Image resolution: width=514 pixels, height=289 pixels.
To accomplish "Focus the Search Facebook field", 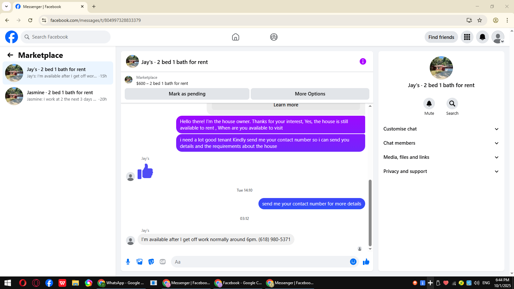I will pos(66,37).
